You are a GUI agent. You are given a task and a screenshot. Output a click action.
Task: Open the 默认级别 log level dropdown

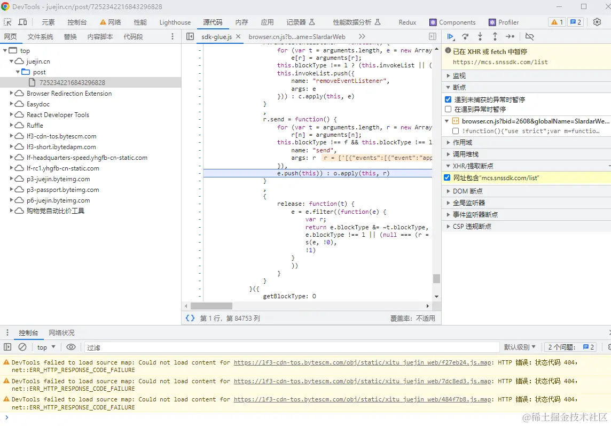(x=520, y=347)
